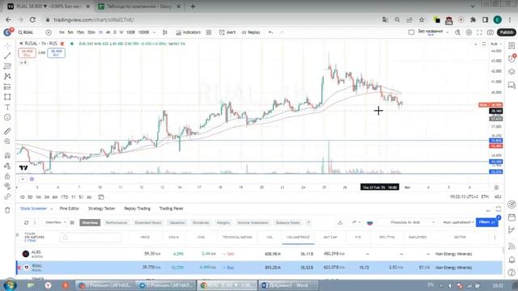The height and width of the screenshot is (291, 518).
Task: Switch to the 15m timeframe
Action: tap(80, 32)
